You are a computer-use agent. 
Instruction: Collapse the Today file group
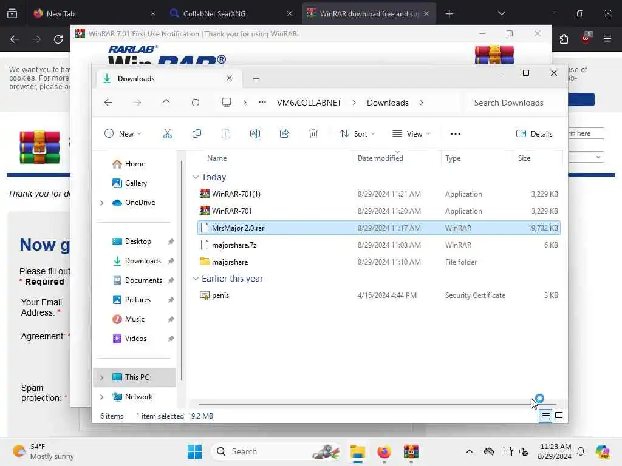196,177
